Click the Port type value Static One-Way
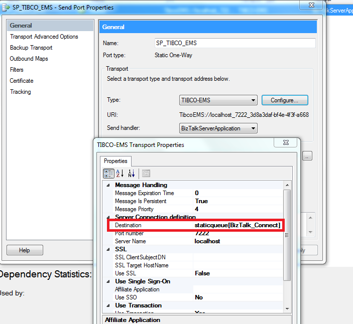 [173, 55]
